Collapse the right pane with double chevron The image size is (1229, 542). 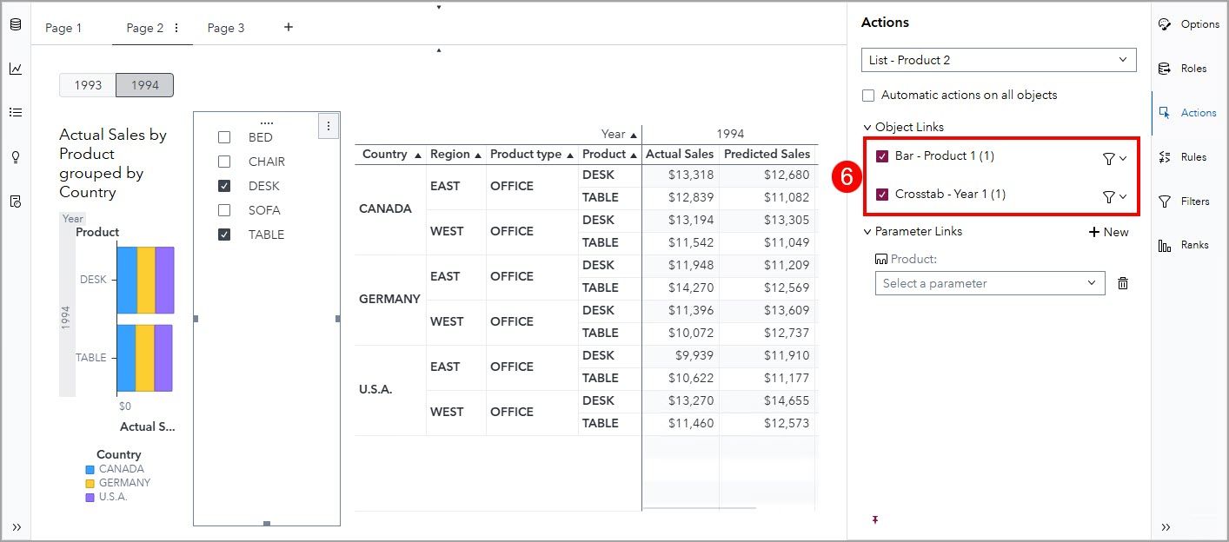click(1166, 527)
